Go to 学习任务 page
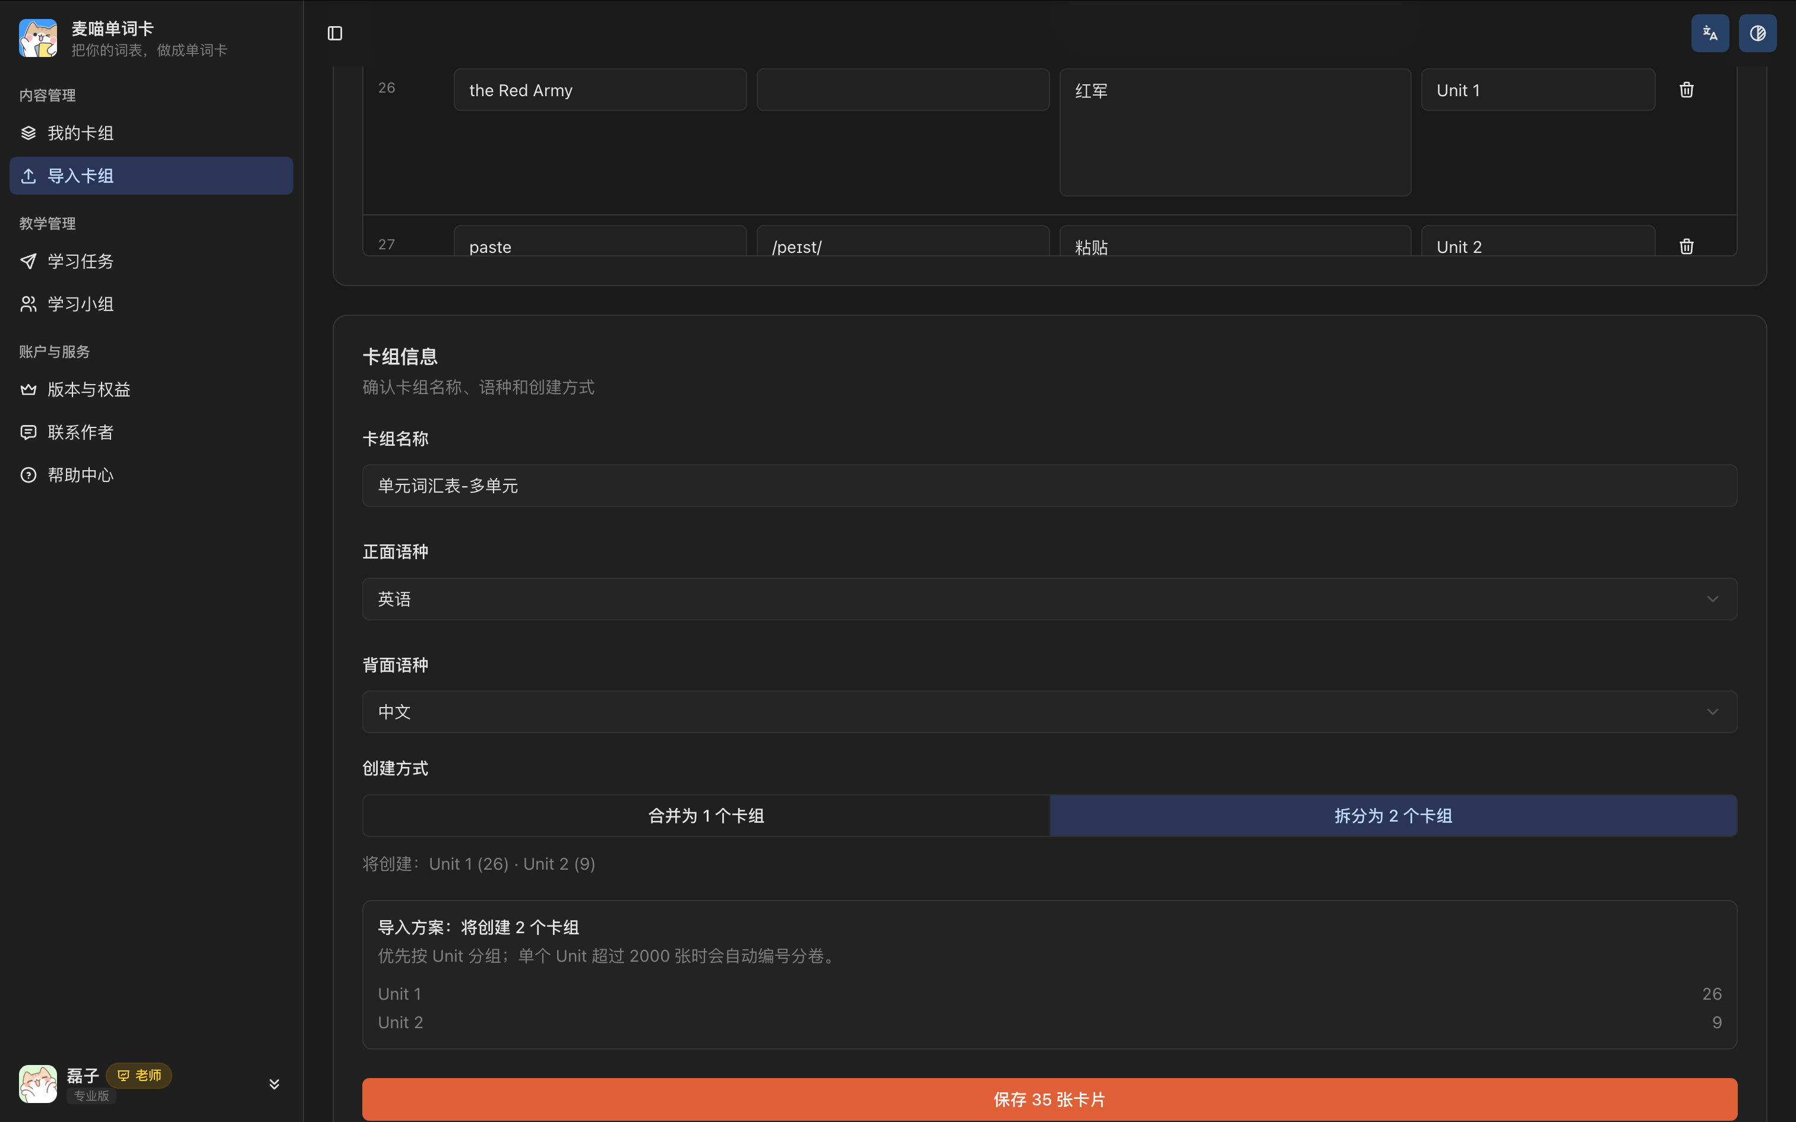 click(151, 261)
